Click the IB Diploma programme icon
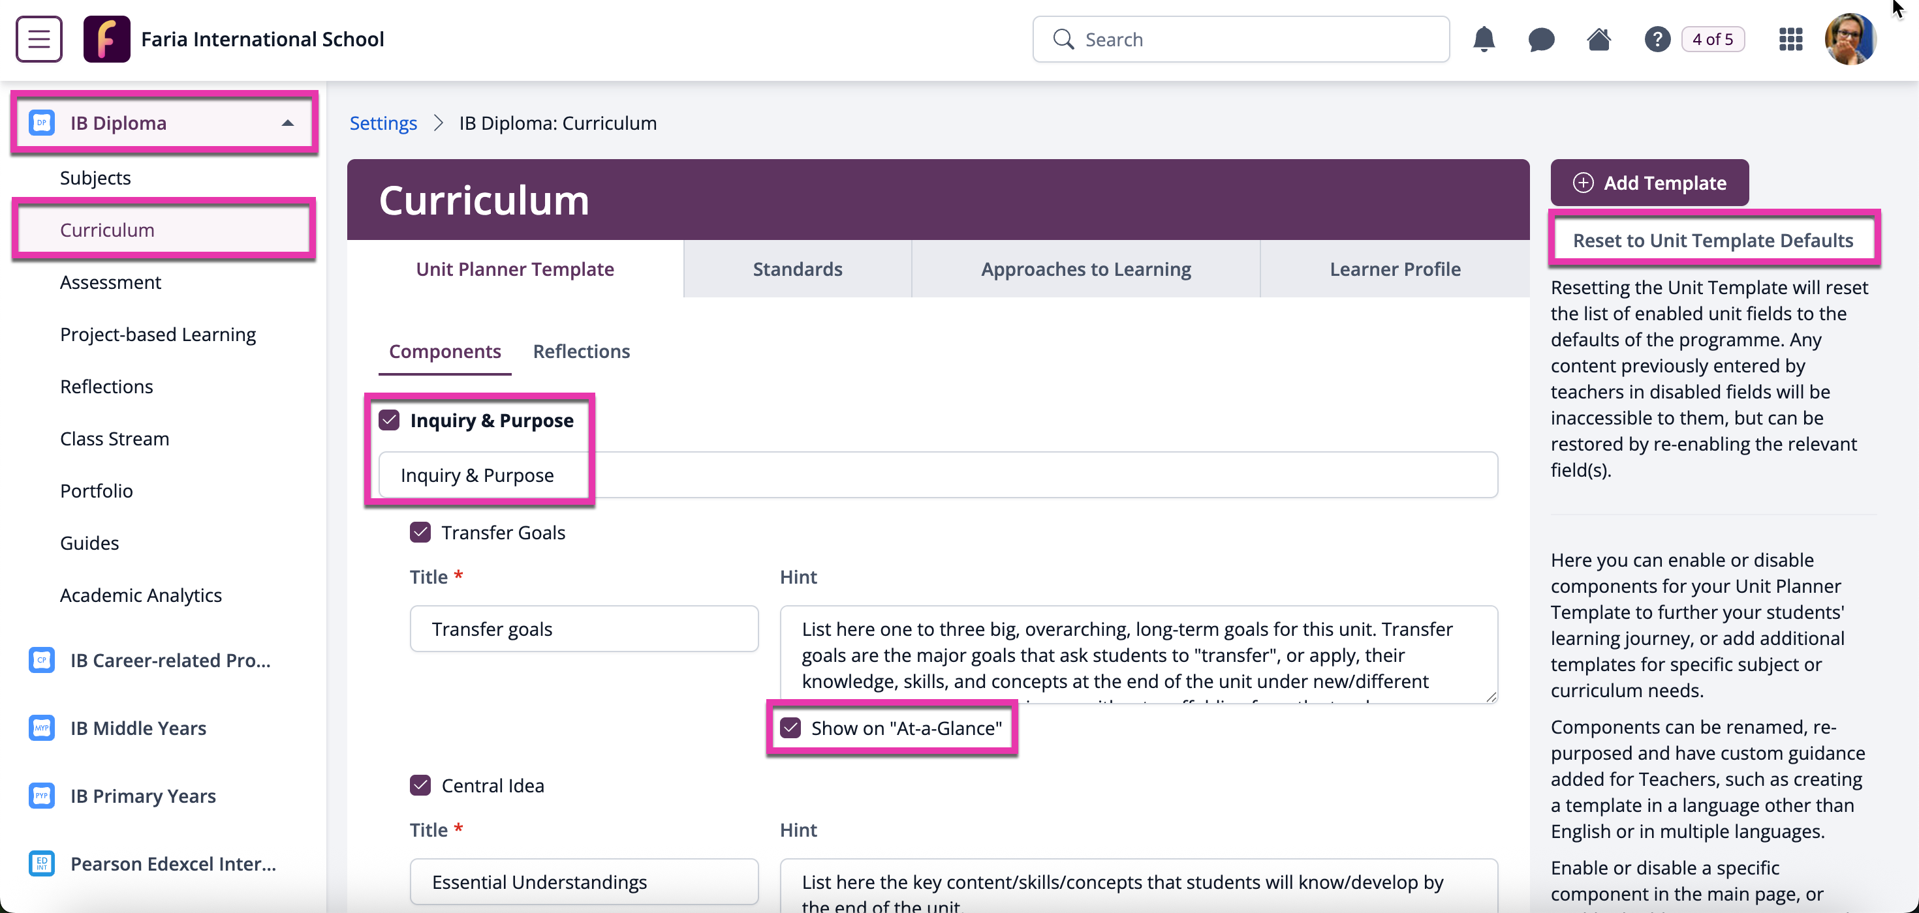Screen dimensions: 1919x913 pyautogui.click(x=42, y=123)
